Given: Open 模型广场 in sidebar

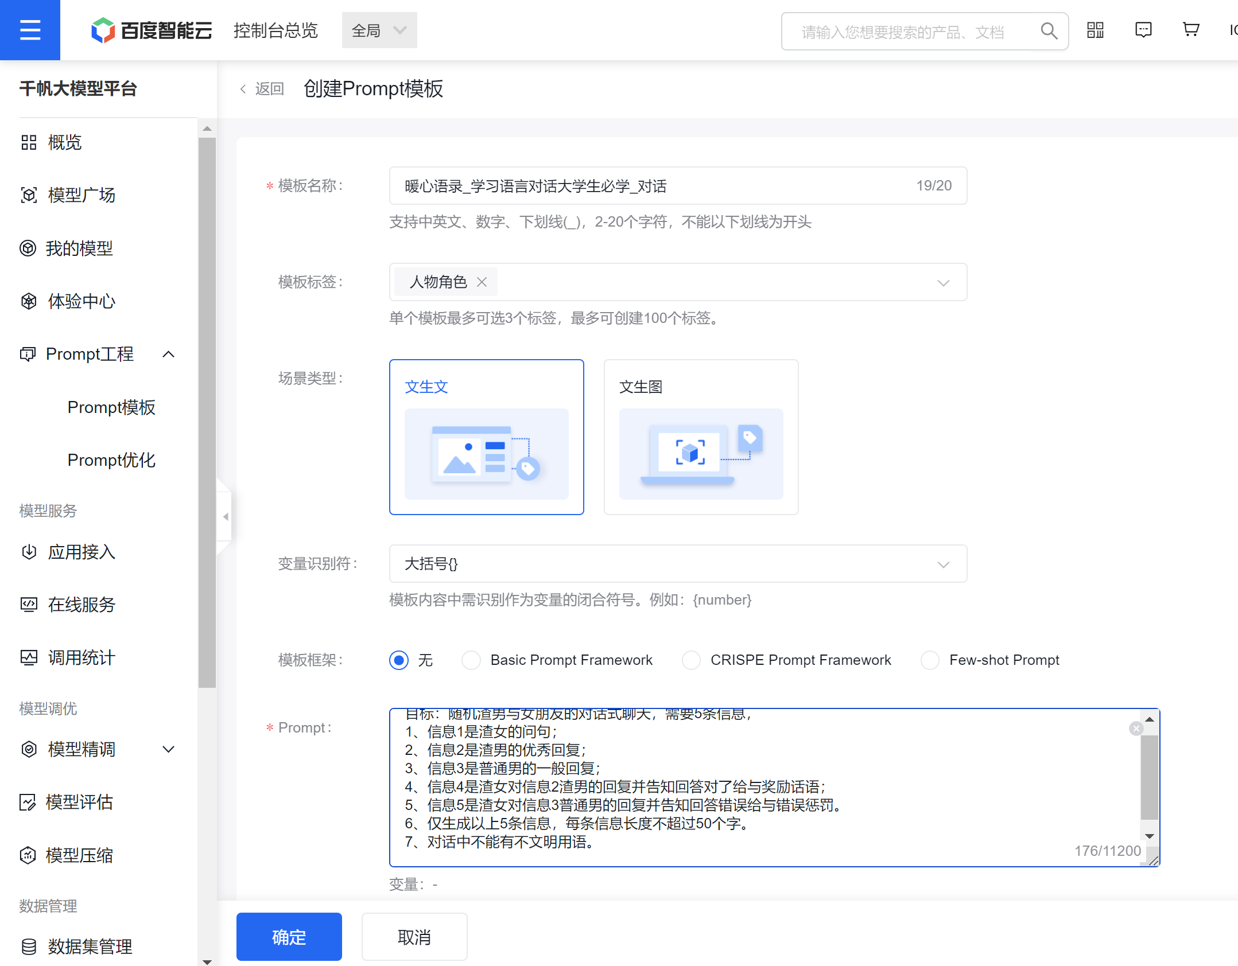Looking at the screenshot, I should tap(82, 195).
